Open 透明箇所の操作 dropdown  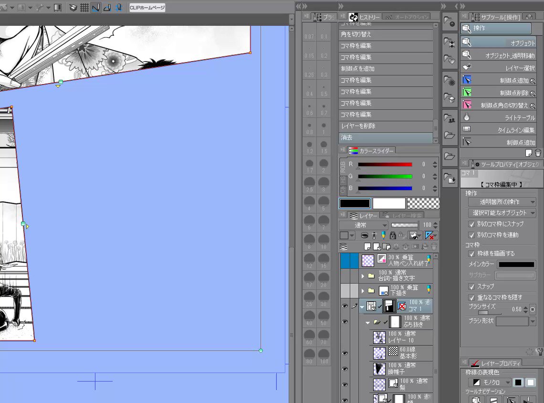[x=502, y=202]
